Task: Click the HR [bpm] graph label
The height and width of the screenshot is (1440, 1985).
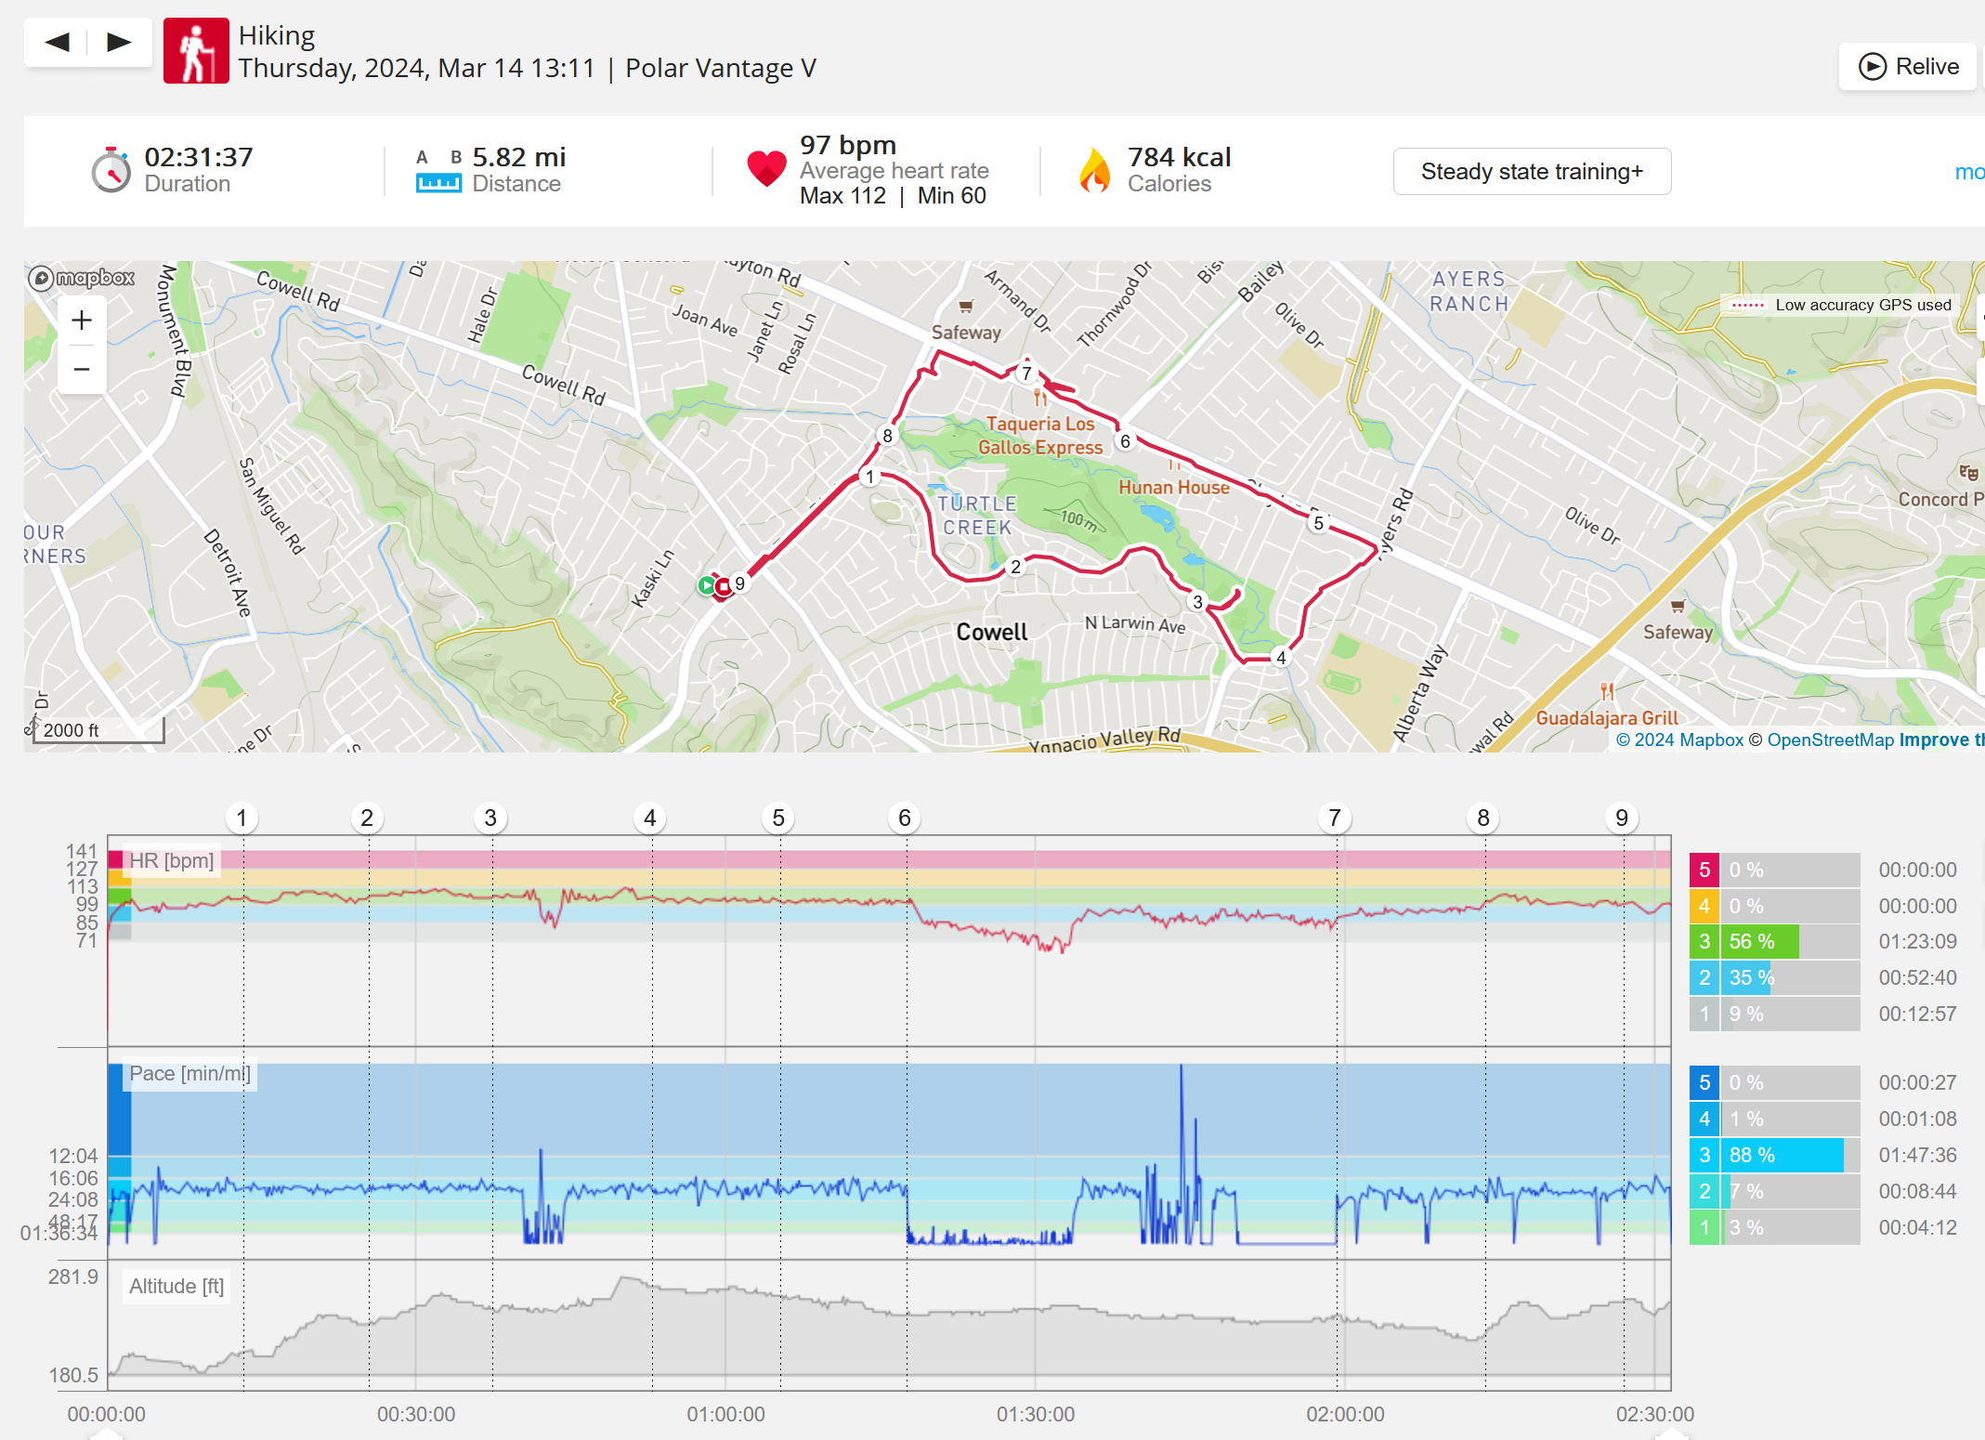Action: point(172,860)
